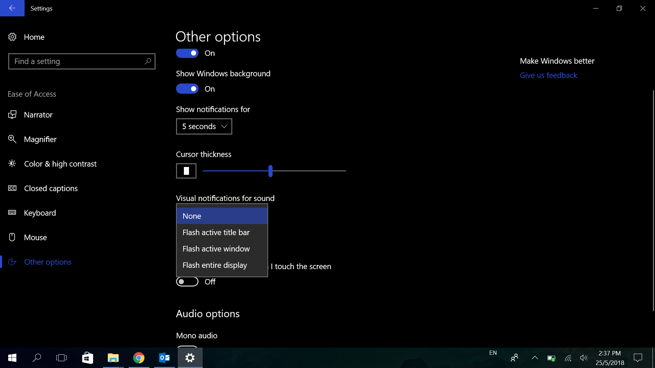
Task: Click the Closed captions CC icon
Action: 12,188
